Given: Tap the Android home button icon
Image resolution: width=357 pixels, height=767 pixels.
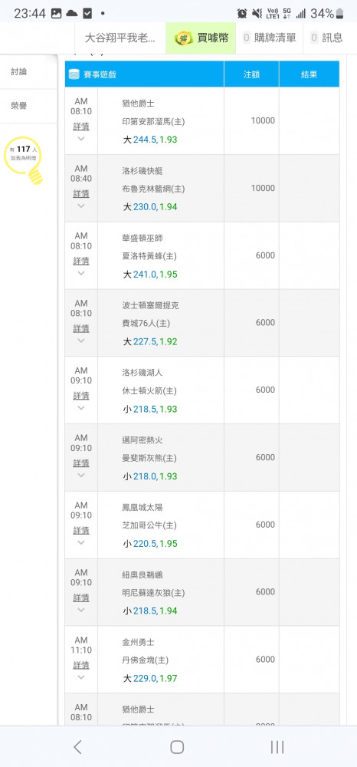Looking at the screenshot, I should (177, 746).
